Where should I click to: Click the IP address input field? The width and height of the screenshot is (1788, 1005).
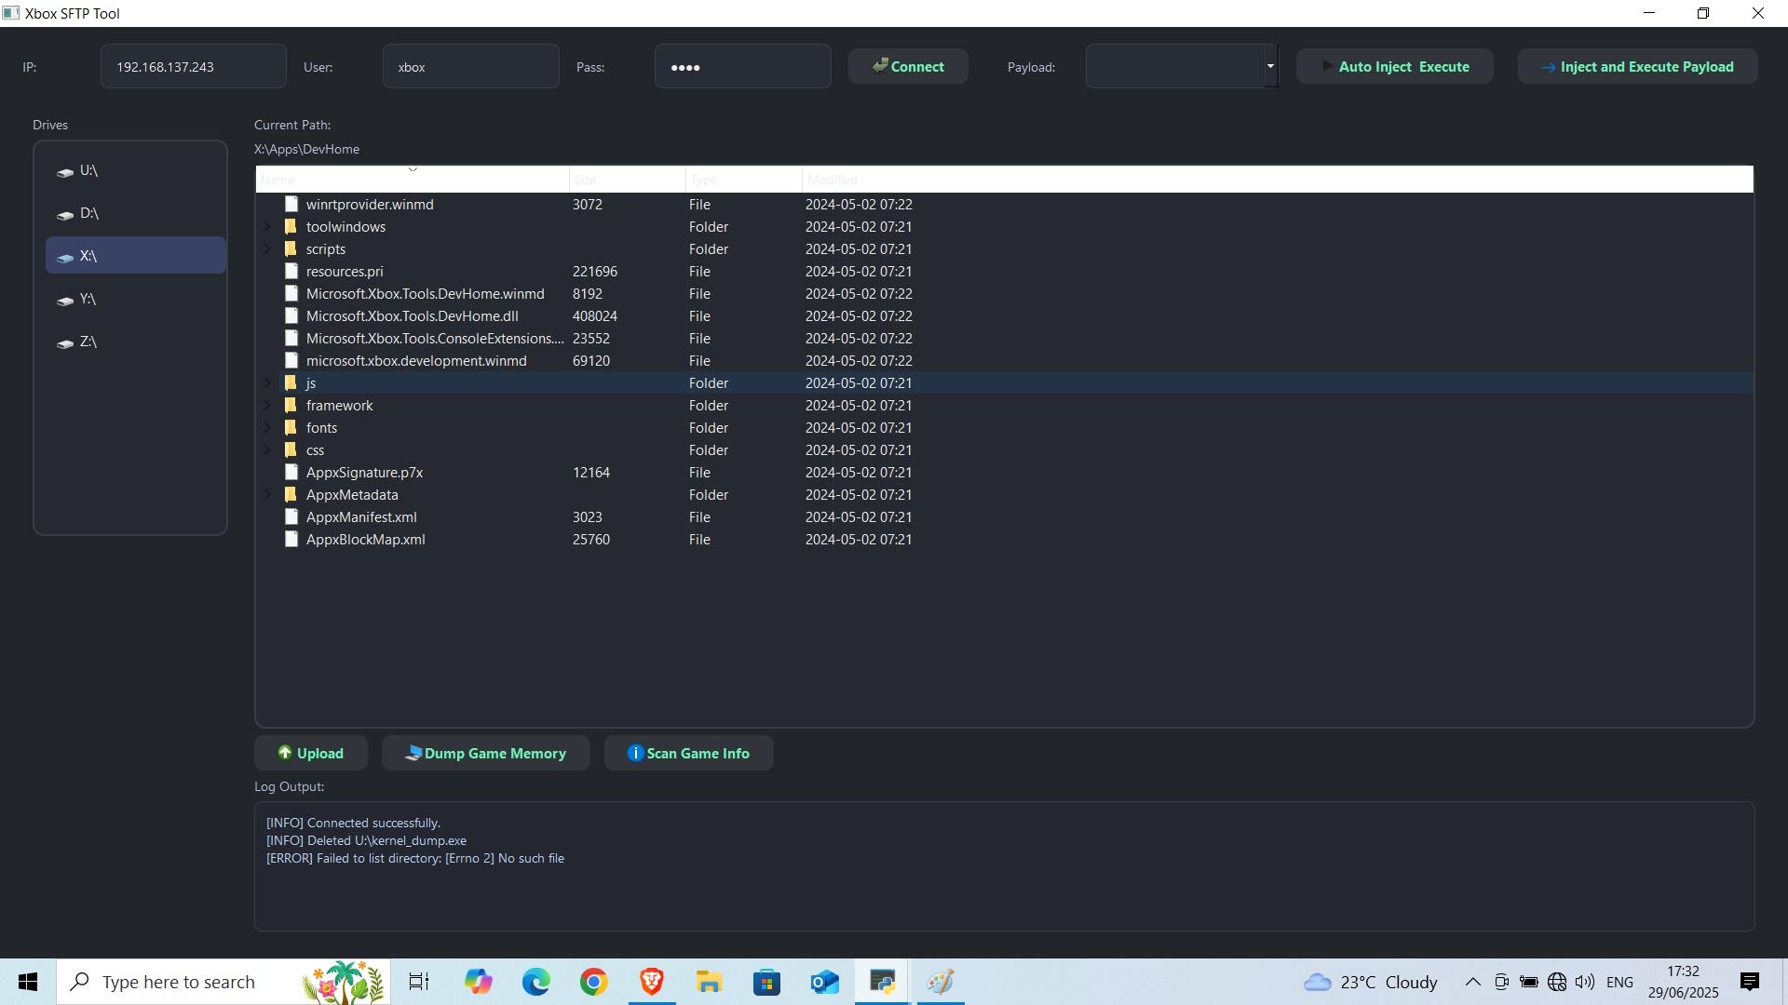pyautogui.click(x=193, y=67)
